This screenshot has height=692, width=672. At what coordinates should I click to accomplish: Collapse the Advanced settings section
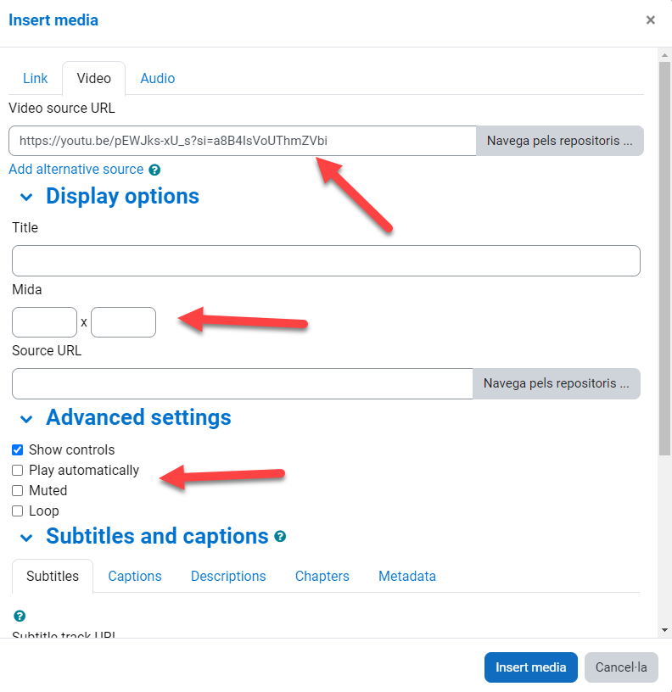click(x=26, y=418)
